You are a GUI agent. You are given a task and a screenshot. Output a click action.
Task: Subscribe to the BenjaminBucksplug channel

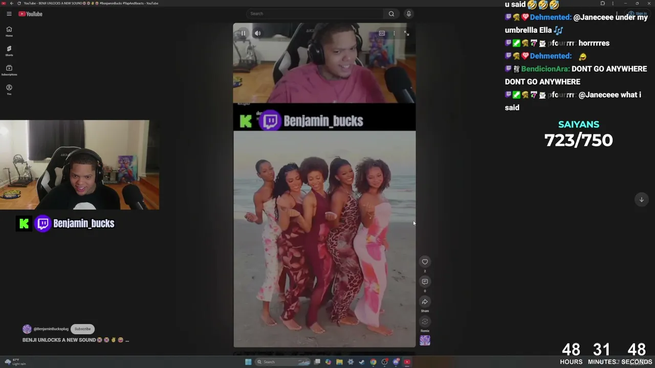pos(82,329)
